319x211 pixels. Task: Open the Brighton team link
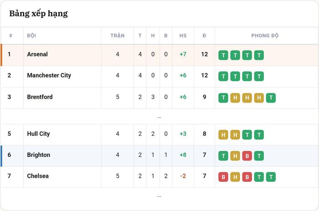pyautogui.click(x=38, y=155)
